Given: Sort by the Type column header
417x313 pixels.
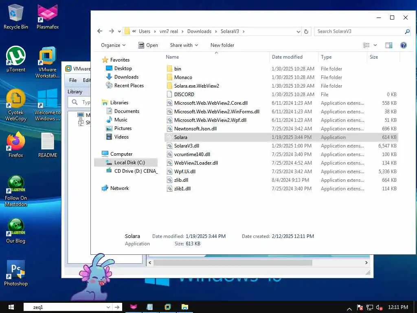Looking at the screenshot, I should pos(342,57).
